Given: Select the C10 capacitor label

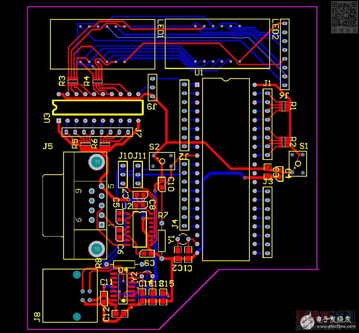Looking at the screenshot, I should pos(171,184).
